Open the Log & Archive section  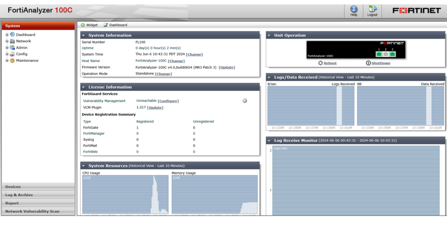(38, 195)
